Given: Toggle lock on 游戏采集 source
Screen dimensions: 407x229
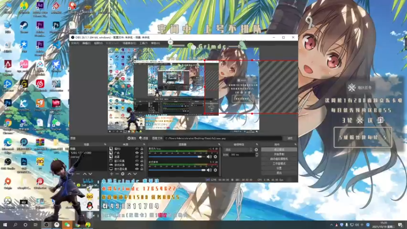Looking at the screenshot, I should 142,165.
